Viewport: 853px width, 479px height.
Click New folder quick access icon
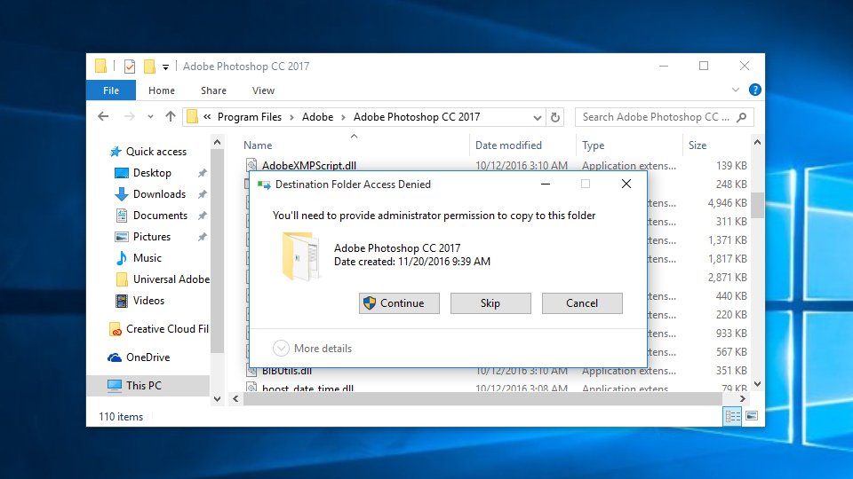click(149, 67)
